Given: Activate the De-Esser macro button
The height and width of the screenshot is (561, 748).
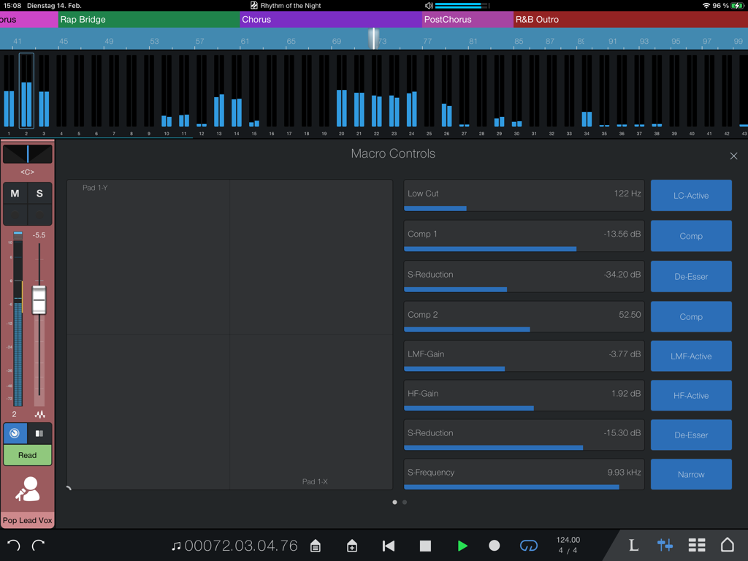Looking at the screenshot, I should click(690, 276).
